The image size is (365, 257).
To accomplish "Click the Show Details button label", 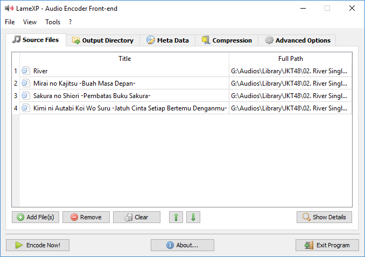I will coord(329,217).
